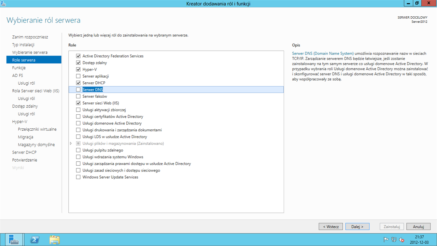Expand Usługi plików i magazynowania node
The image size is (437, 246).
click(71, 144)
